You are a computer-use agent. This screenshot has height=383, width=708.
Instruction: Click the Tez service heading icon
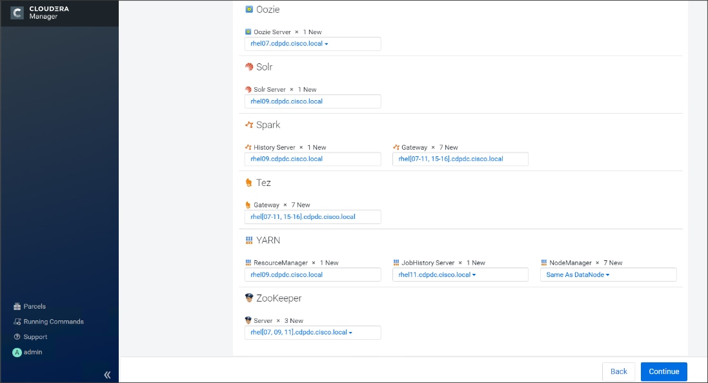[x=248, y=183]
